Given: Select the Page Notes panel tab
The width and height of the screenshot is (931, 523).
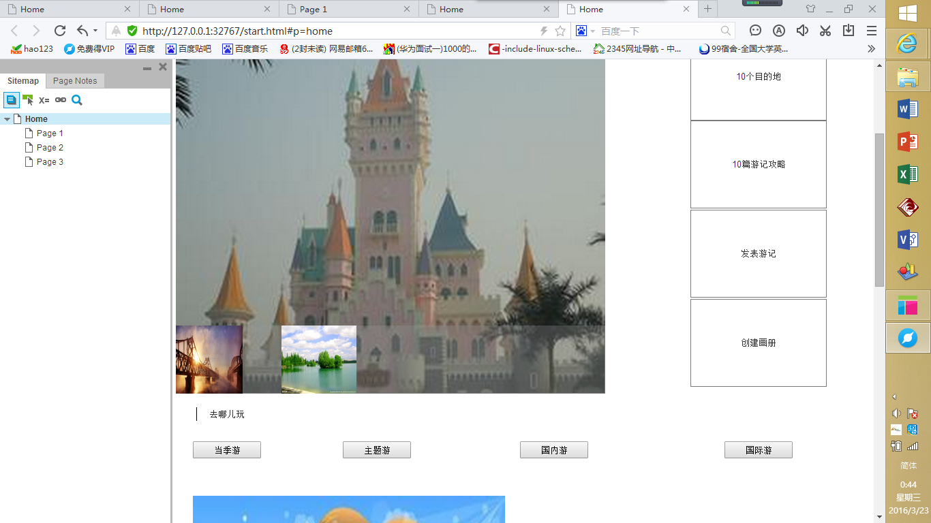Looking at the screenshot, I should tap(75, 80).
